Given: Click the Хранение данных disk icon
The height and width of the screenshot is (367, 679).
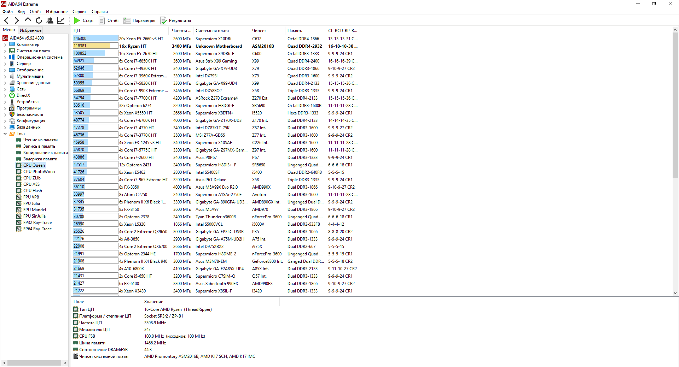Looking at the screenshot, I should pos(12,83).
